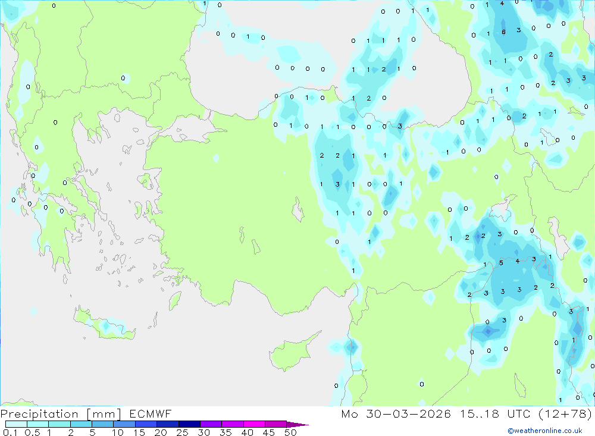Click the 40–45 mm magenta legend swatch
The width and height of the screenshot is (595, 436).
(x=254, y=424)
